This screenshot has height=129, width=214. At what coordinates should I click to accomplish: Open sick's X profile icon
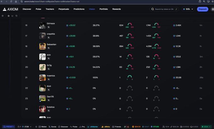coord(48,59)
